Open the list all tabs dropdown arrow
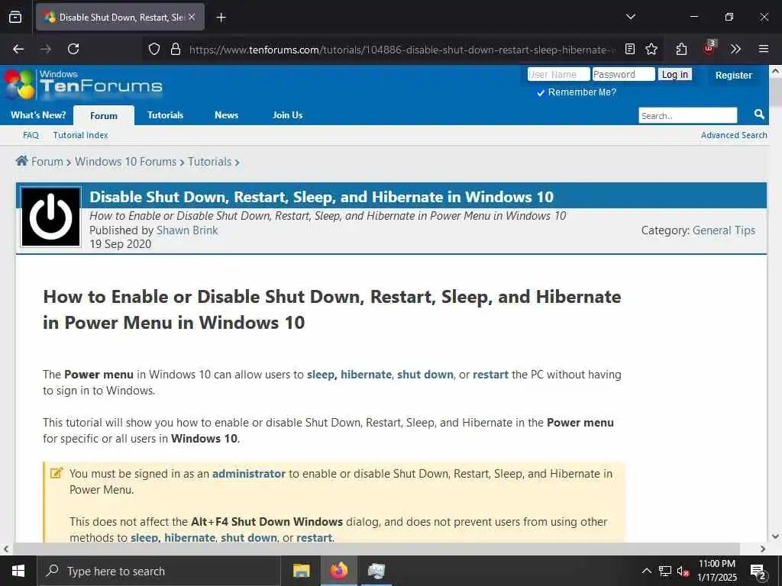Viewport: 782px width, 586px height. 630,17
